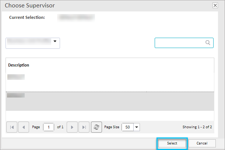Go to previous page
Screen dimensions: 225x150
[24, 127]
